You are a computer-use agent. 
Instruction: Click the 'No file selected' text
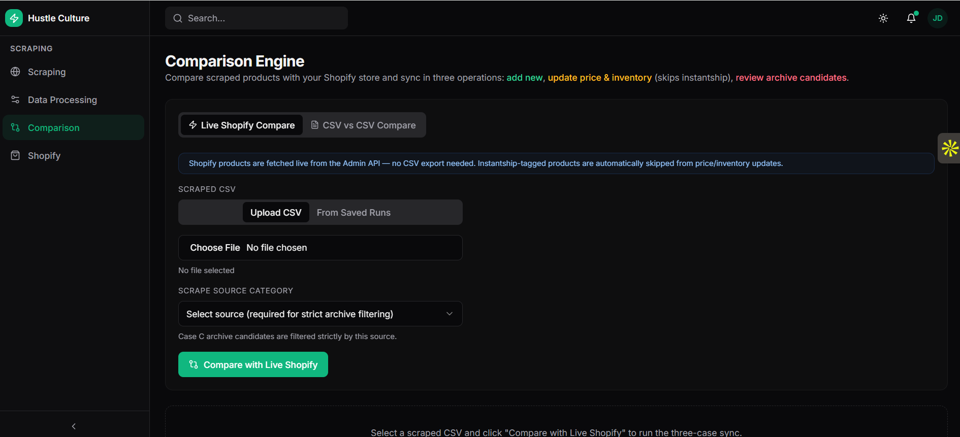point(206,271)
